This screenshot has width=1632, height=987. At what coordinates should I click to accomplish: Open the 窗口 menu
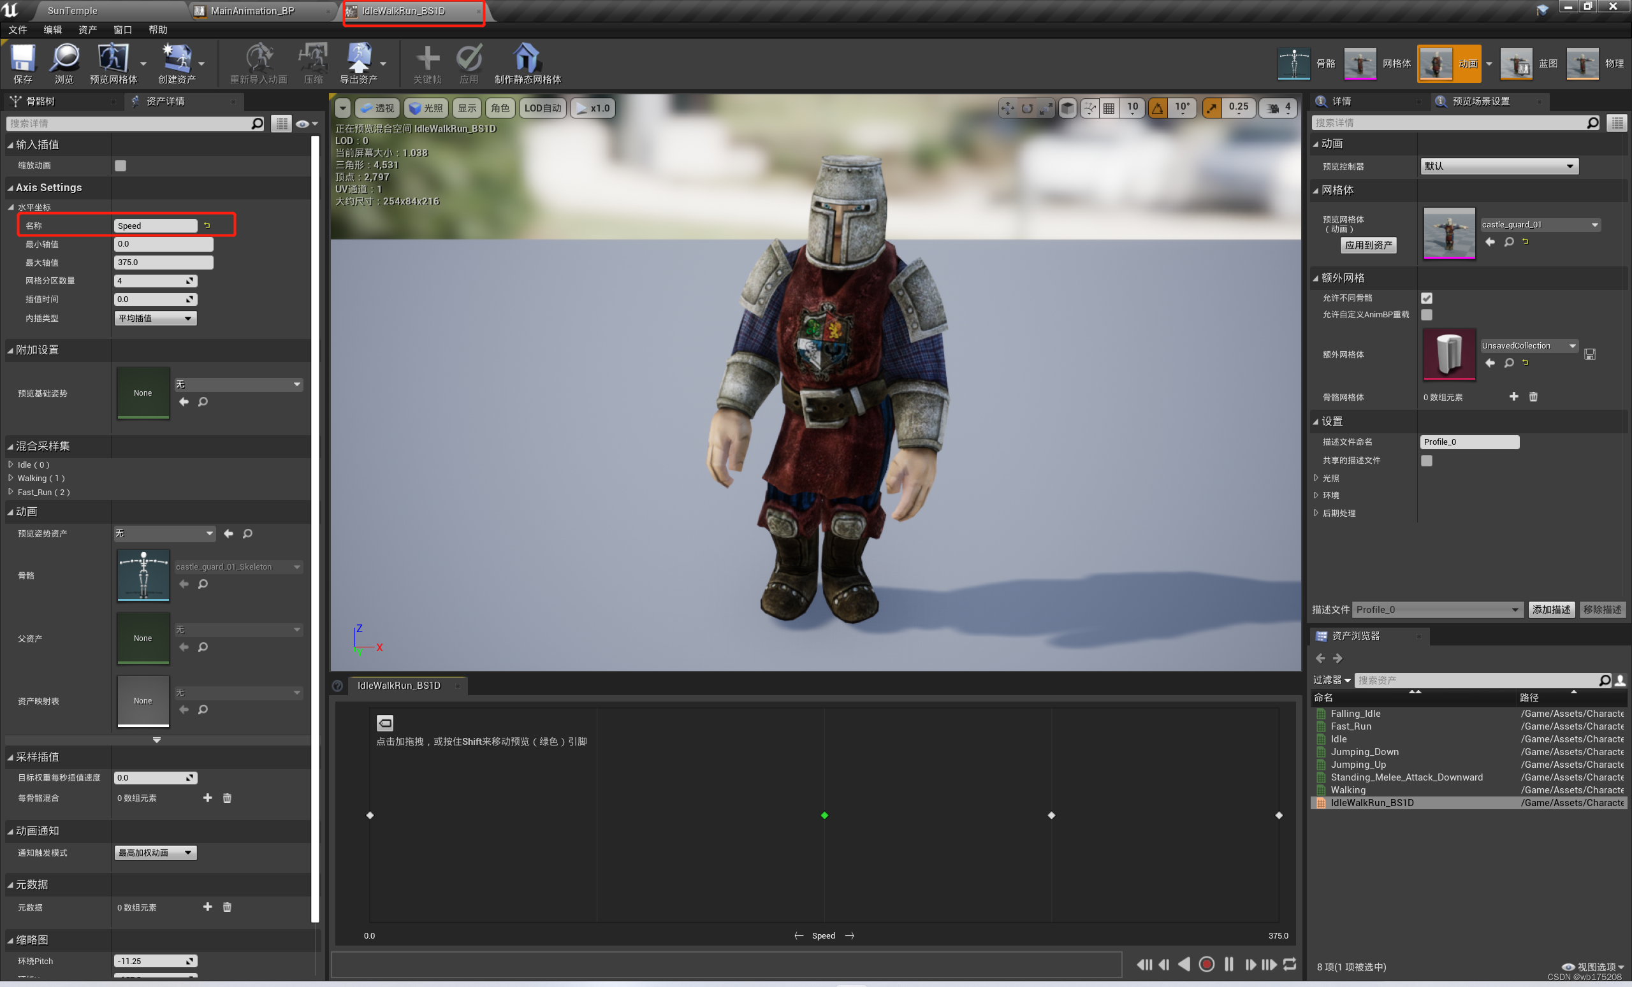(122, 30)
